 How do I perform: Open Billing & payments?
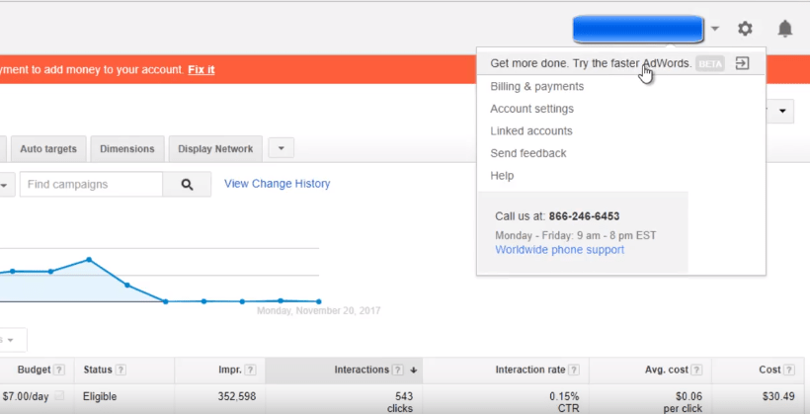coord(536,86)
